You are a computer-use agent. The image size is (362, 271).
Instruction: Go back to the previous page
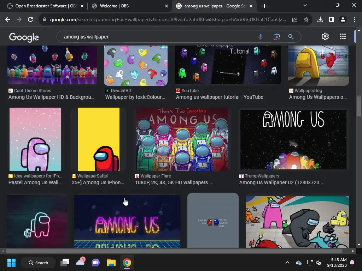[x=8, y=20]
